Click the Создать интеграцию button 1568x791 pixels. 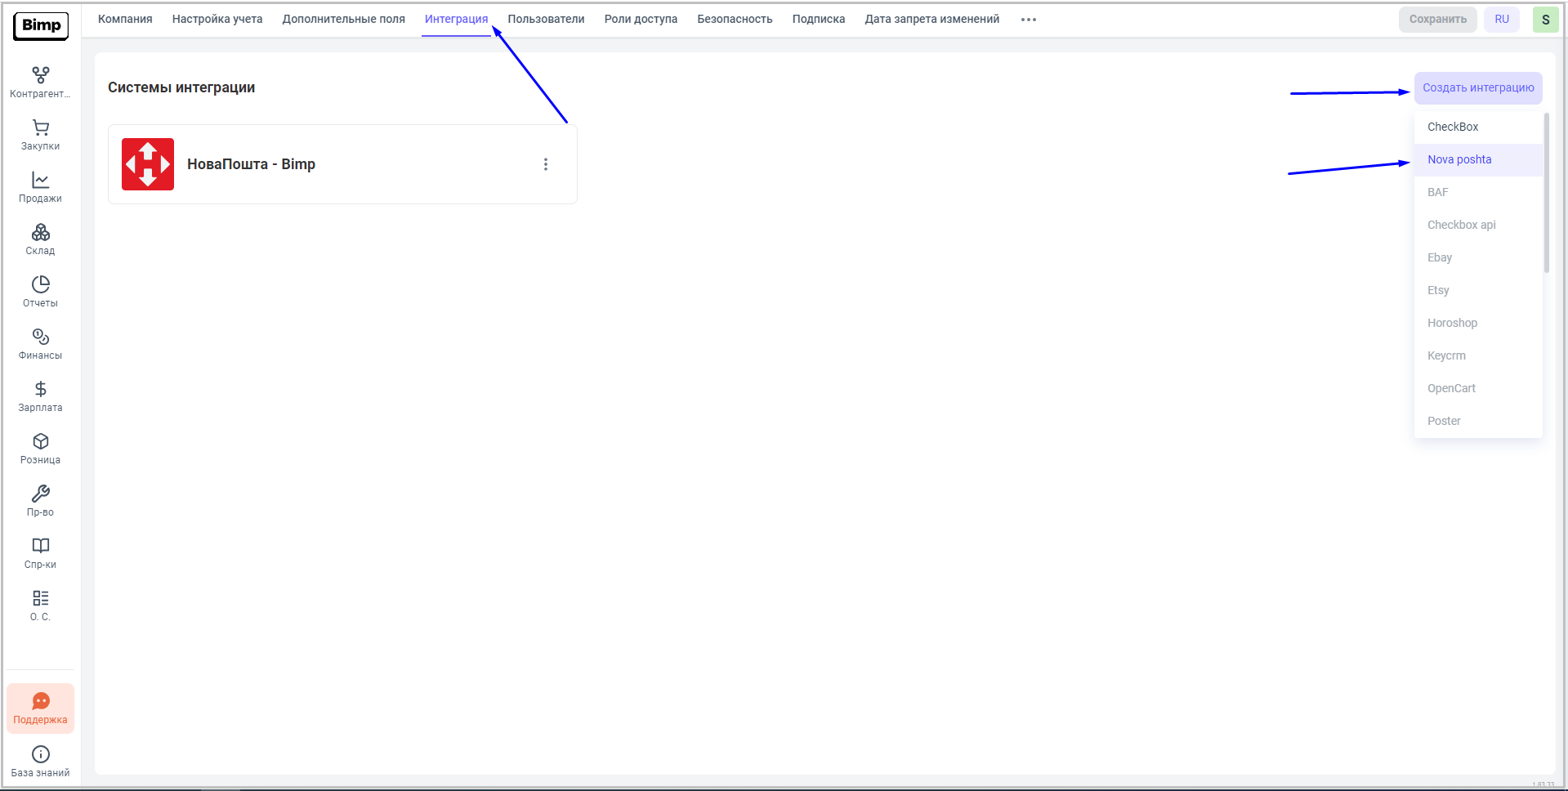(x=1477, y=88)
